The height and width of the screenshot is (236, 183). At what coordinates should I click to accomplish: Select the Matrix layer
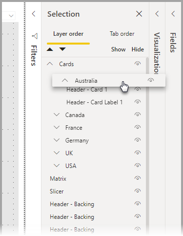pos(58,179)
